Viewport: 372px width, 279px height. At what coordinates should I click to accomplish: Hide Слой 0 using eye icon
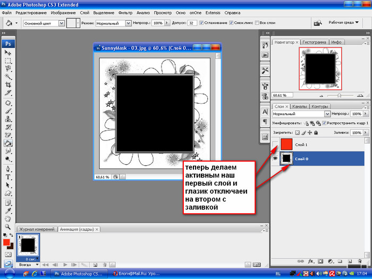pyautogui.click(x=275, y=158)
